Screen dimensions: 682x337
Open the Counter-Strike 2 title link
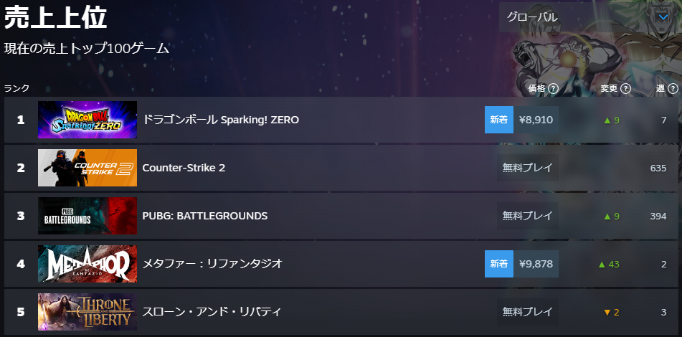[x=184, y=168]
